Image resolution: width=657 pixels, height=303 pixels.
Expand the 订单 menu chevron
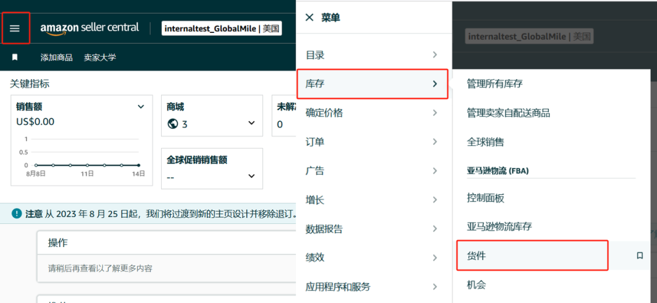435,142
